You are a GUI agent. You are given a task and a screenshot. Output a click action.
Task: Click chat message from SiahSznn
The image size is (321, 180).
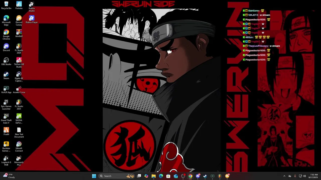[x=254, y=10]
